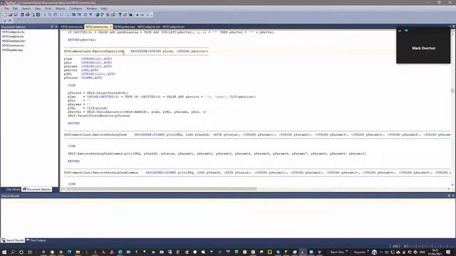Select NYSCodejock.inc in Document Selector list
The image size is (456, 256).
point(13,36)
